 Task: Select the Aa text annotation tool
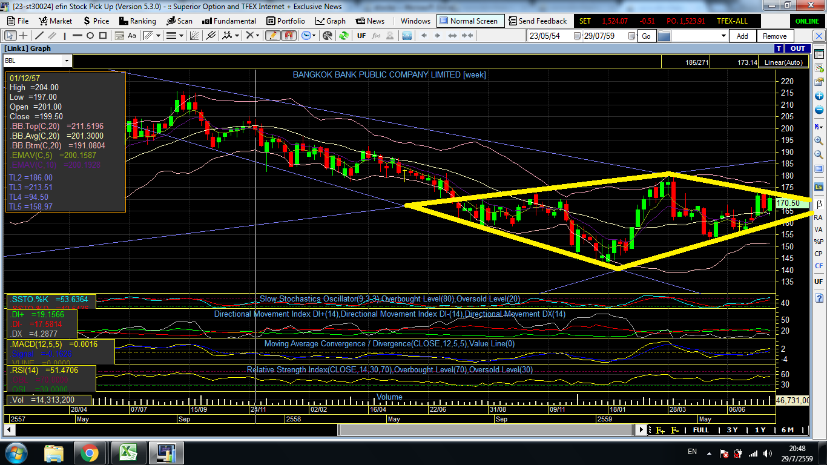click(x=132, y=36)
